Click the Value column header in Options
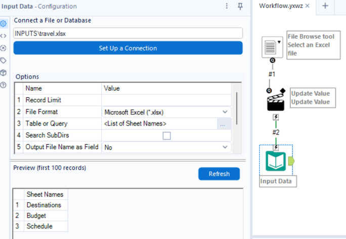This screenshot has width=346, height=239. (166, 88)
